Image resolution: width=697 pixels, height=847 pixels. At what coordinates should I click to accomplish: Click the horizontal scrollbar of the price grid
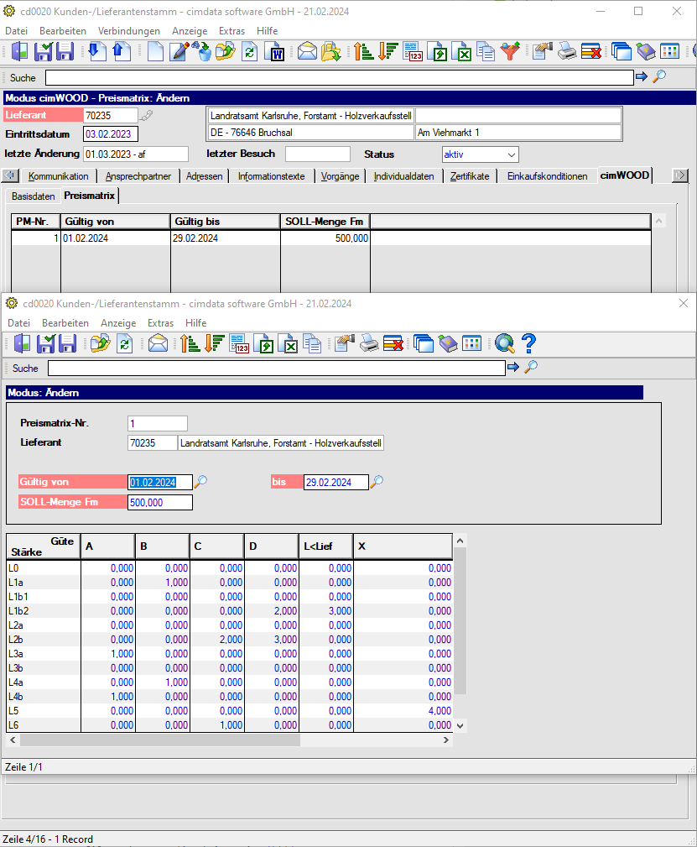[x=230, y=740]
